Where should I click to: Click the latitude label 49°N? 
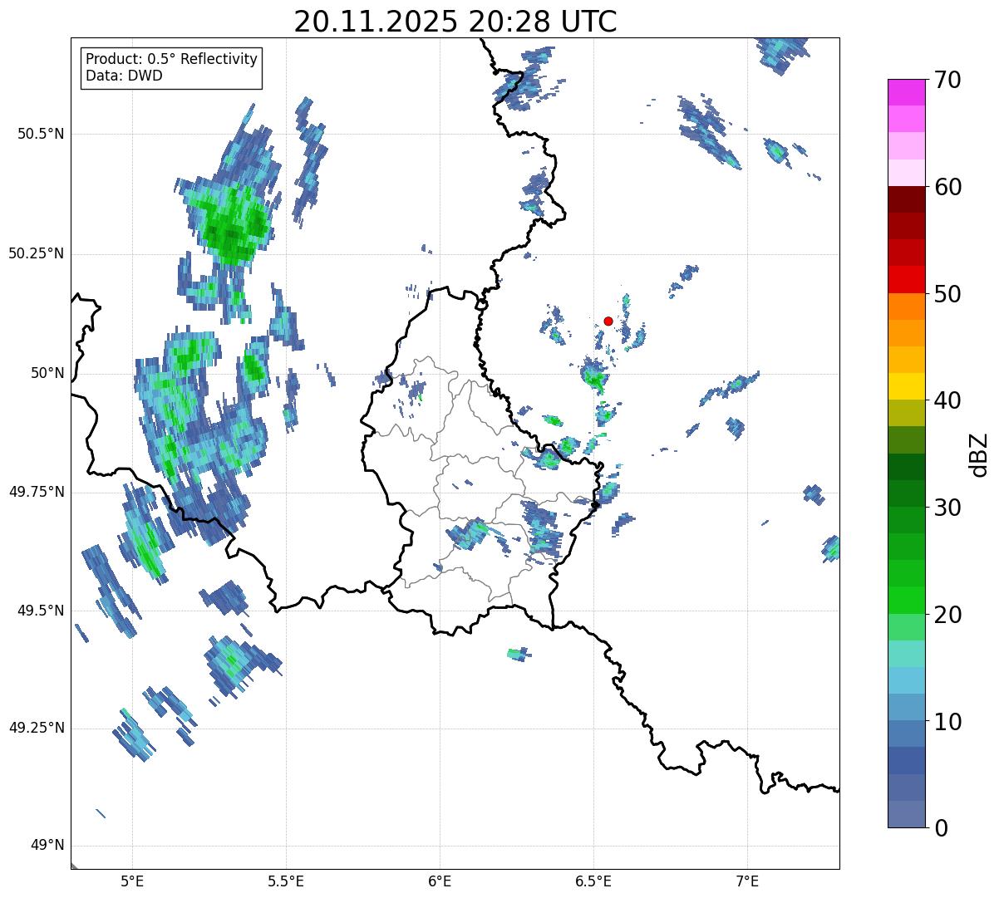pos(47,846)
